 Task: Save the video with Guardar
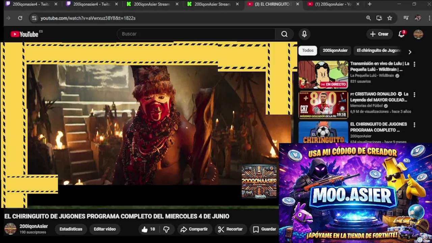pos(265,229)
